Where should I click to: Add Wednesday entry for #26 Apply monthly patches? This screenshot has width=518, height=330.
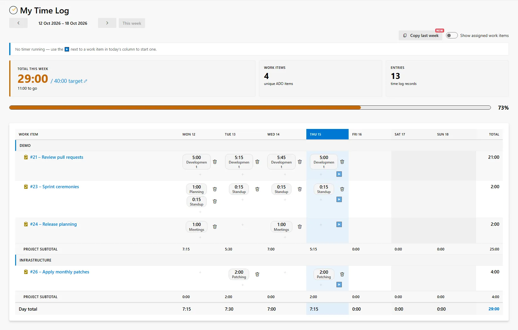[x=285, y=272]
